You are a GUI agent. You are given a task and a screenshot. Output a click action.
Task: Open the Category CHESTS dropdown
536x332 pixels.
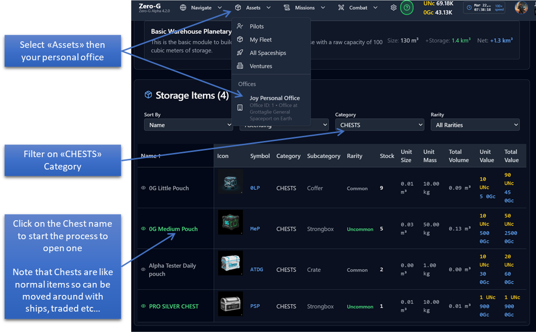coord(380,125)
